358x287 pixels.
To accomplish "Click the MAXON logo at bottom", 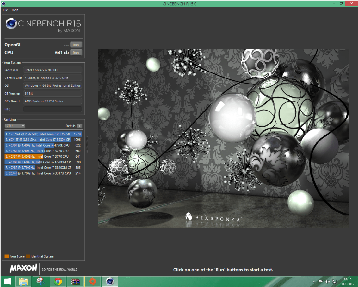I will coord(23,268).
